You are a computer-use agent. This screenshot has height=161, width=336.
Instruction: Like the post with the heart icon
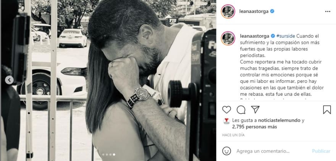[x=226, y=109]
